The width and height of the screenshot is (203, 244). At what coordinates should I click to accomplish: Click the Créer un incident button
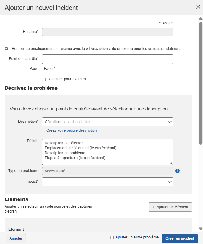click(180, 238)
